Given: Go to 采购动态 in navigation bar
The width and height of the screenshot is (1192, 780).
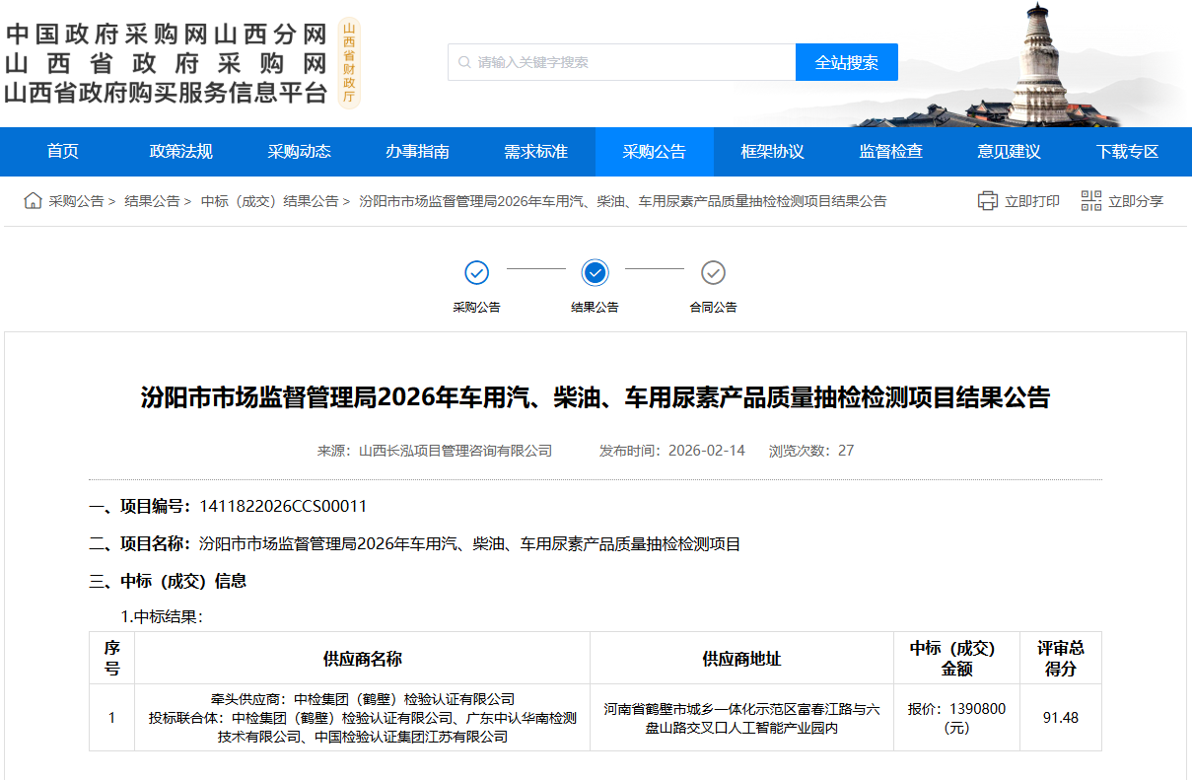Looking at the screenshot, I should [300, 152].
